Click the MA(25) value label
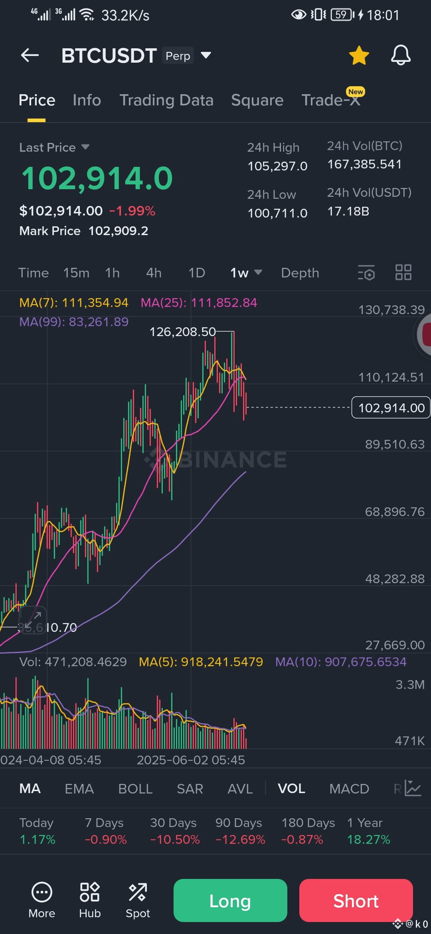Screen dimensions: 431x934 pos(199,303)
